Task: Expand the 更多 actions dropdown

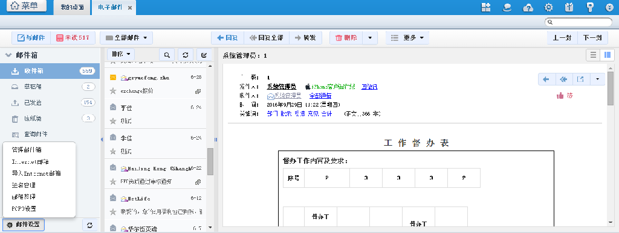Action: pyautogui.click(x=407, y=38)
